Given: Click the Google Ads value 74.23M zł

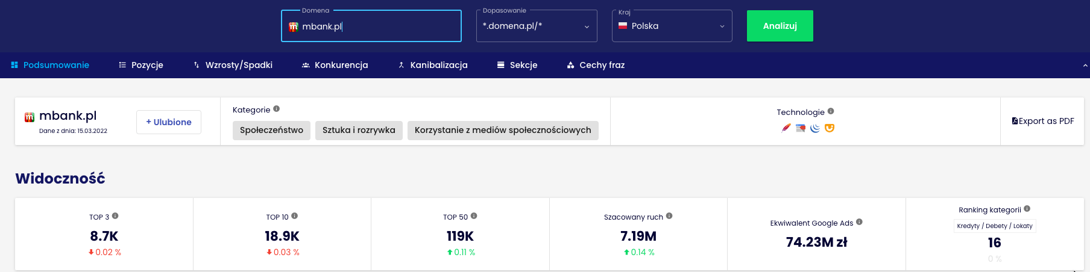Looking at the screenshot, I should [x=817, y=242].
